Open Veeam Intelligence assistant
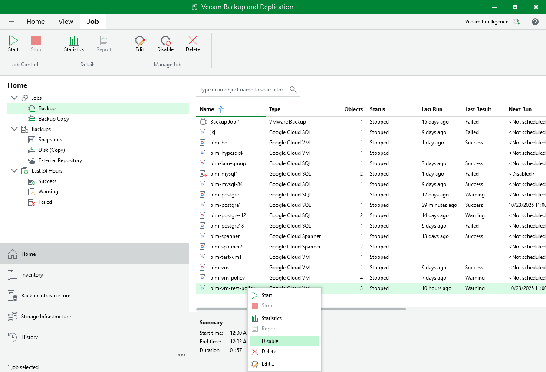Screen dimensions: 546x372 [492, 22]
